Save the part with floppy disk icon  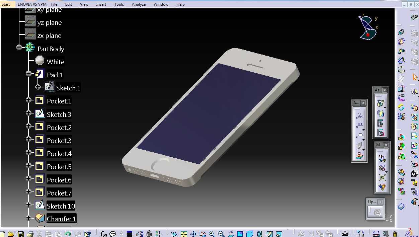(21, 234)
